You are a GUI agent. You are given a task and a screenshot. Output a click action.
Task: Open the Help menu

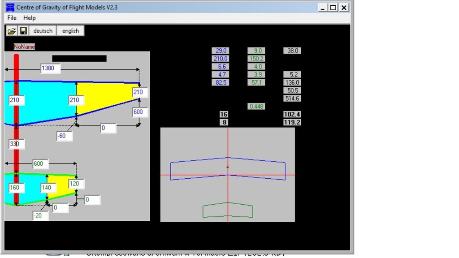(x=30, y=18)
